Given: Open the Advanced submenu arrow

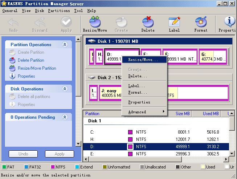Looking at the screenshot, I should point(164,111).
